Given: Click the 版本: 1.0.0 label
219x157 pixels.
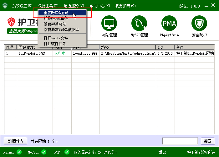Looking at the screenshot, I should [189, 6].
